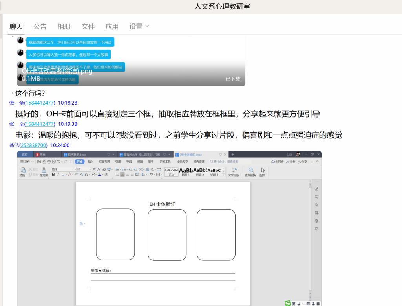Screen dimensions: 402x306
Task: Click the green Sogou input S icon
Action: pyautogui.click(x=289, y=303)
